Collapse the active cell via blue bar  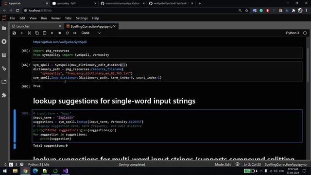coord(15,126)
